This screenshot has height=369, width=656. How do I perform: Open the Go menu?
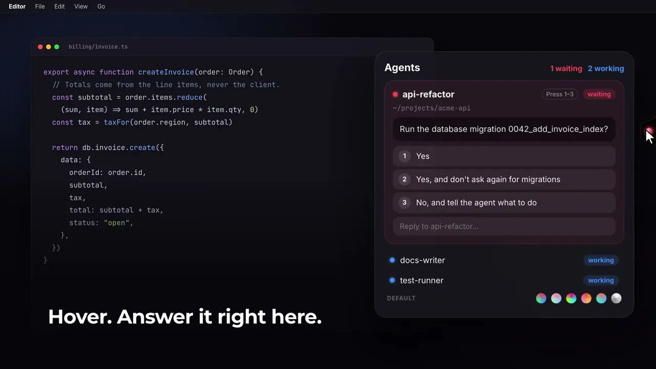pyautogui.click(x=101, y=7)
